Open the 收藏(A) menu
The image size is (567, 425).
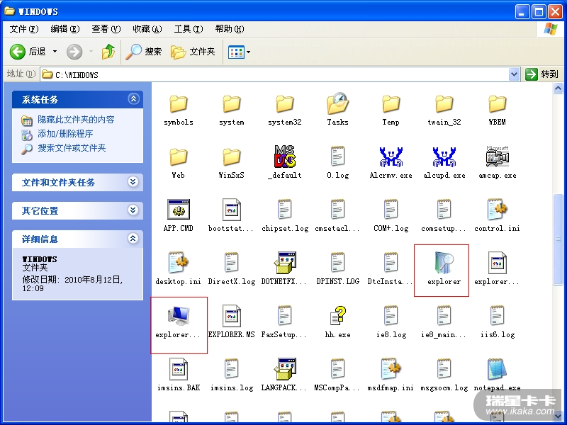[147, 29]
